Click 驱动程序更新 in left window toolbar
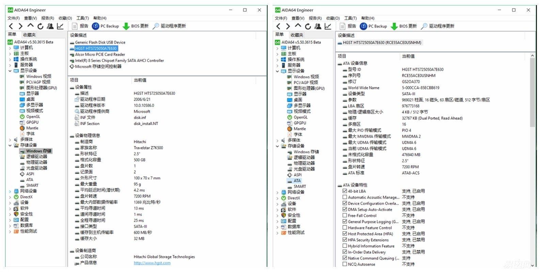 pyautogui.click(x=169, y=26)
